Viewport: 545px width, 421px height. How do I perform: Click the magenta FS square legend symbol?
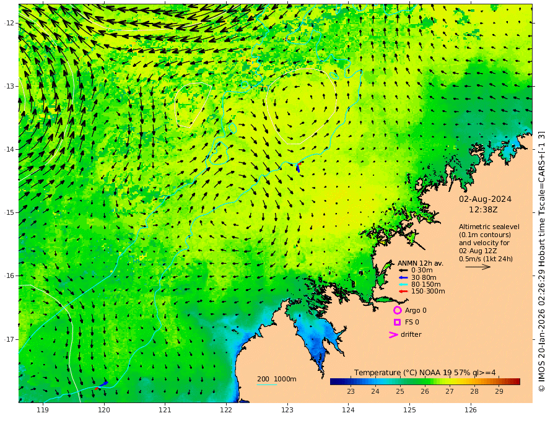(x=397, y=323)
